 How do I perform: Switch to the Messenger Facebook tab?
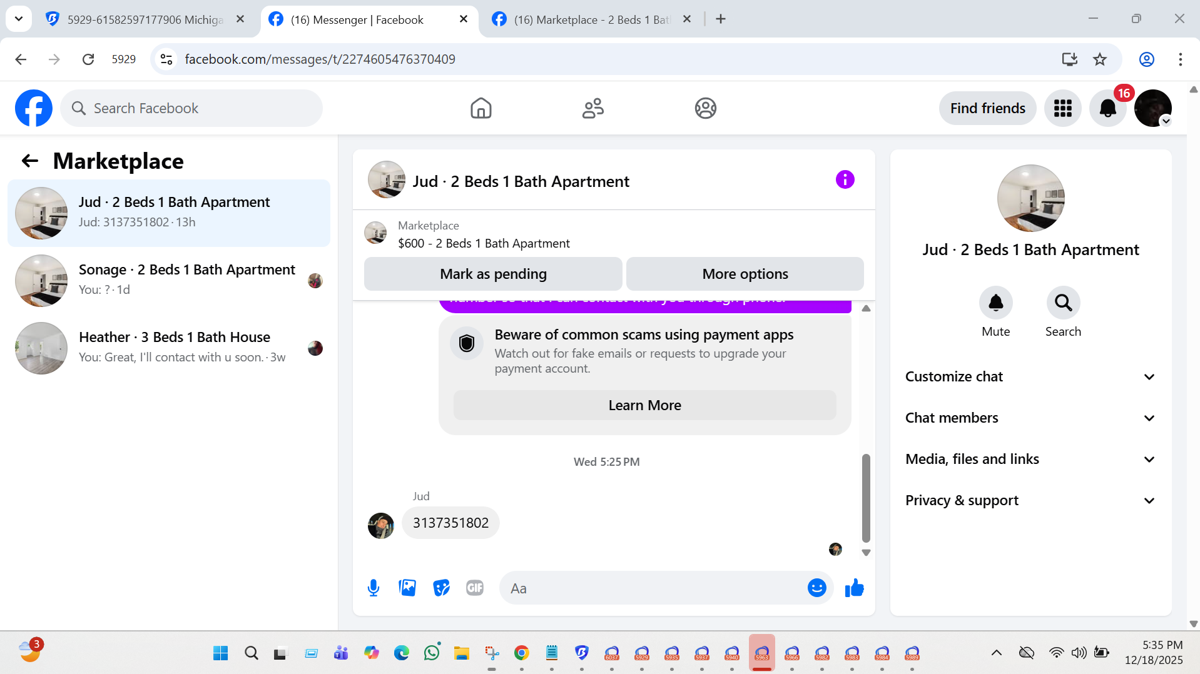[369, 19]
